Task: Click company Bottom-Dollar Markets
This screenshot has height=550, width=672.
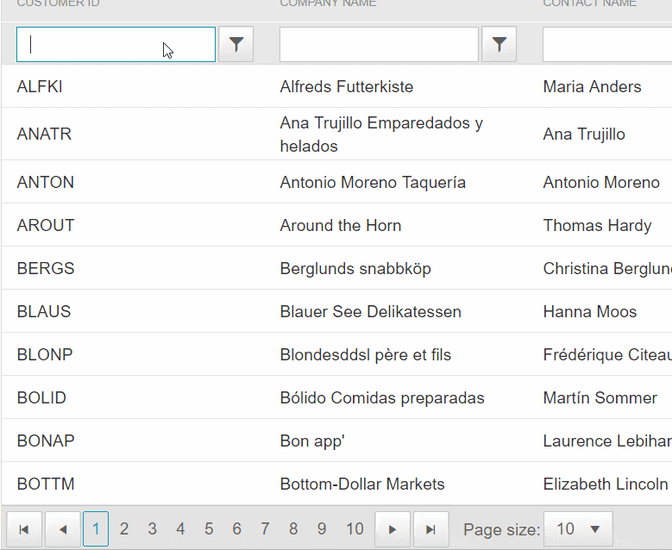Action: pos(362,484)
